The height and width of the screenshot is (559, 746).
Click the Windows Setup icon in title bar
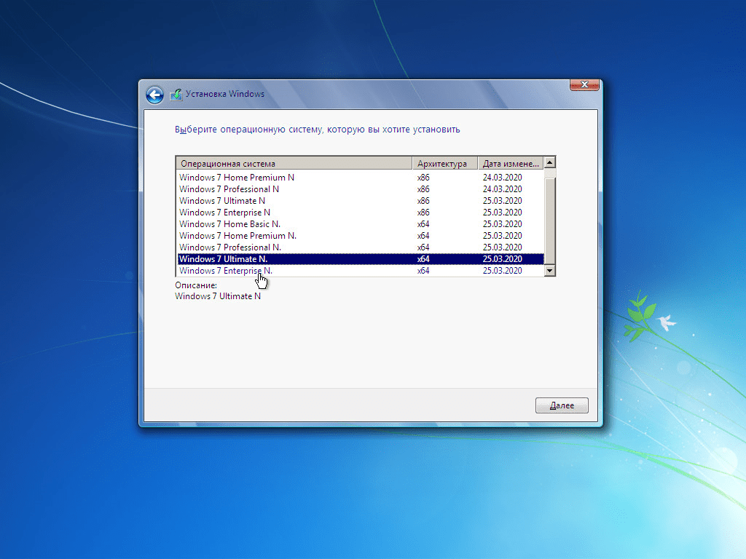pyautogui.click(x=176, y=94)
